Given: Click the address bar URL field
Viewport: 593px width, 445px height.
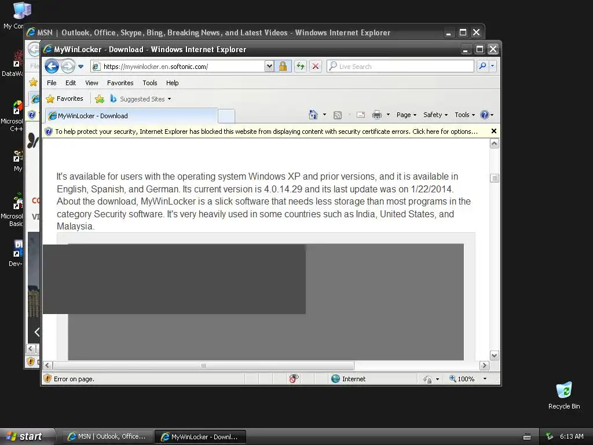Looking at the screenshot, I should 178,67.
